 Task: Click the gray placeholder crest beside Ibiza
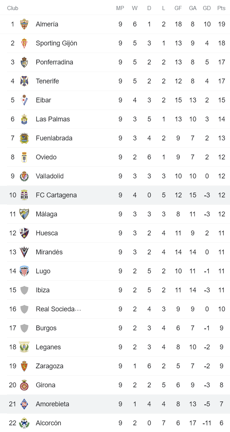point(24,290)
